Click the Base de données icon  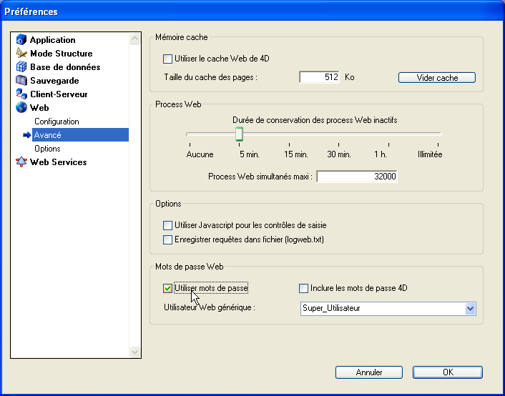[21, 67]
